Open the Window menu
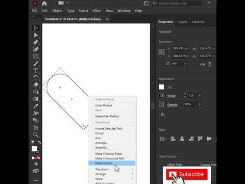 click(x=124, y=11)
